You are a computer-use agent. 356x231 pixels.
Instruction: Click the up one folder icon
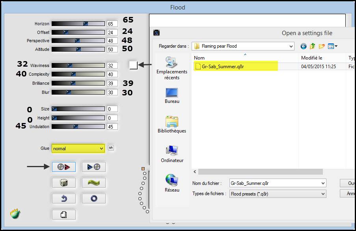click(x=312, y=46)
